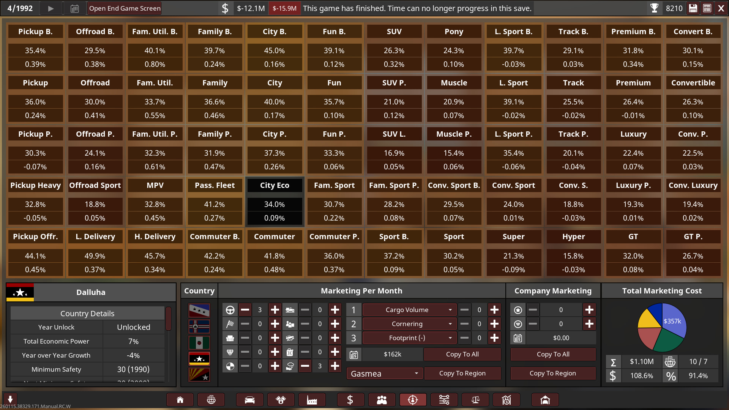Image resolution: width=729 pixels, height=410 pixels.
Task: Increase the steering wheel marketing value
Action: pos(275,310)
